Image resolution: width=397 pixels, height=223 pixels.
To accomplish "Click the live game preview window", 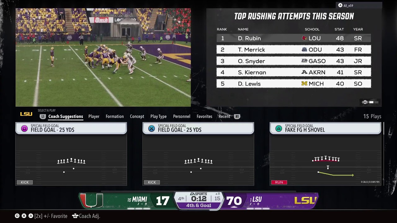I will [x=103, y=57].
